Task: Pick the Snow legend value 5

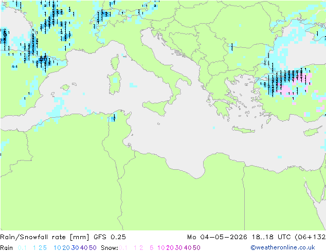Action: point(152,248)
